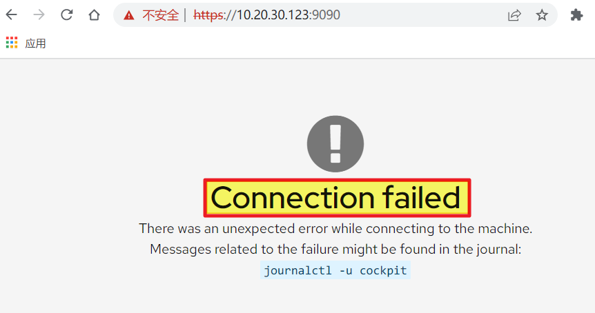This screenshot has height=313, width=595.
Task: Click the unexpected error message line
Action: pos(335,228)
